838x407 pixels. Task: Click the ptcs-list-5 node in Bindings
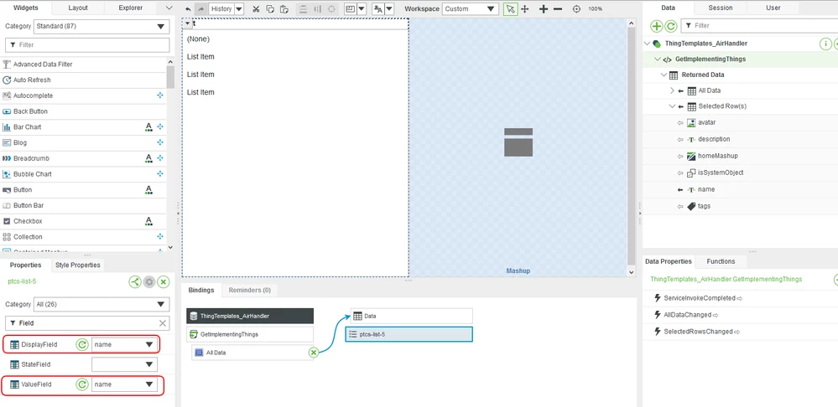click(x=409, y=334)
